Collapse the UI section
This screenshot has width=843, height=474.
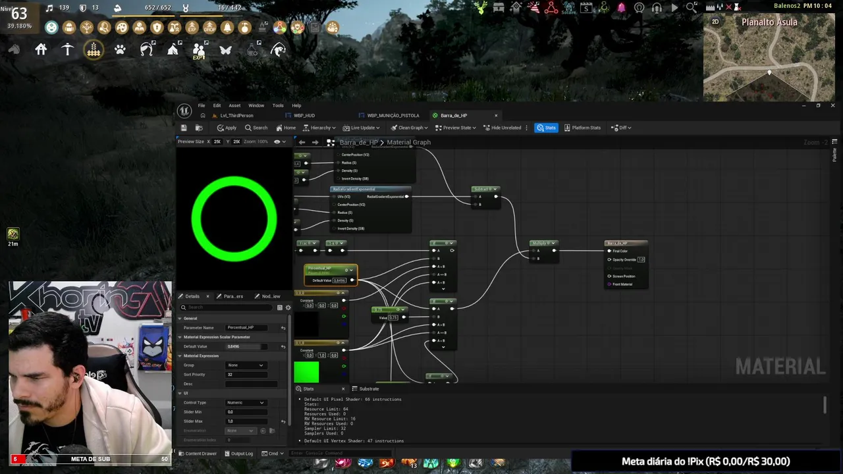(179, 393)
